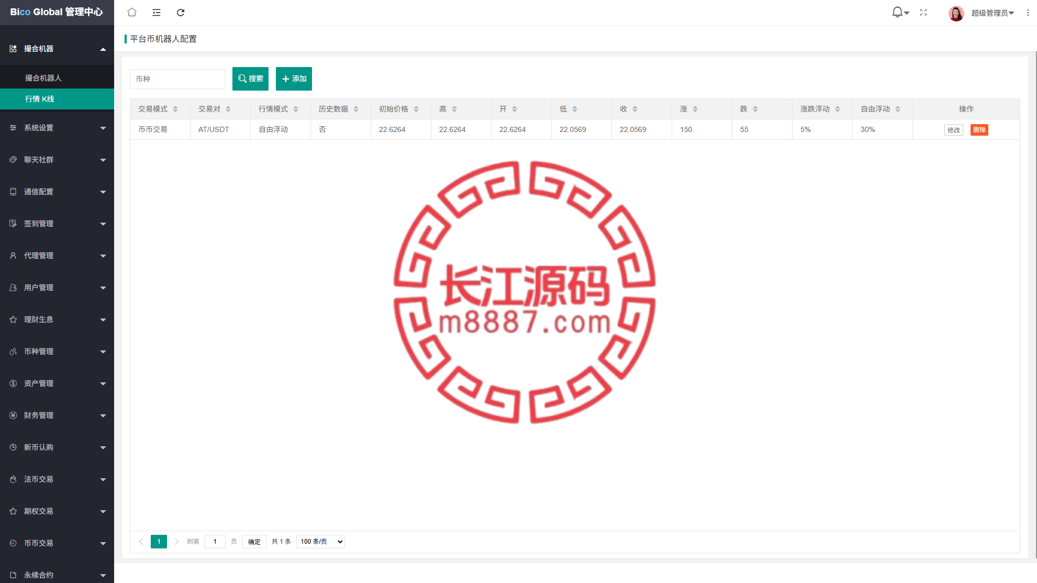Click the administrator avatar picture
Screen dimensions: 1037x583
tap(956, 13)
